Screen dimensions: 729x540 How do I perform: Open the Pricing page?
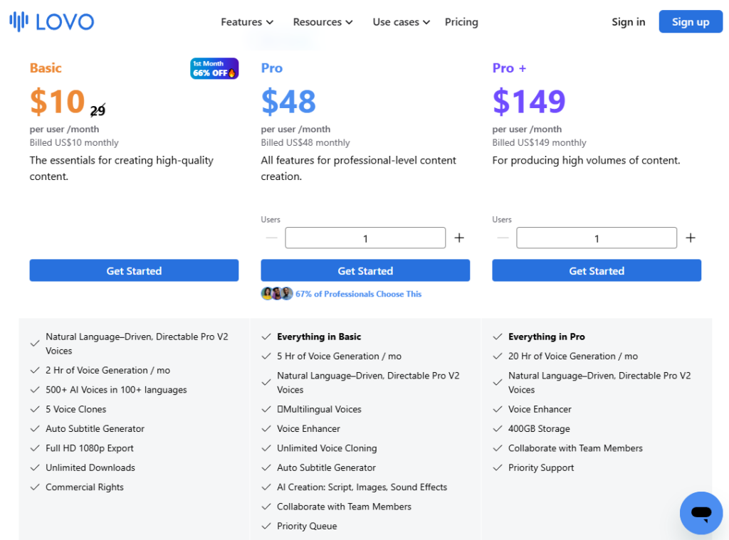[461, 22]
